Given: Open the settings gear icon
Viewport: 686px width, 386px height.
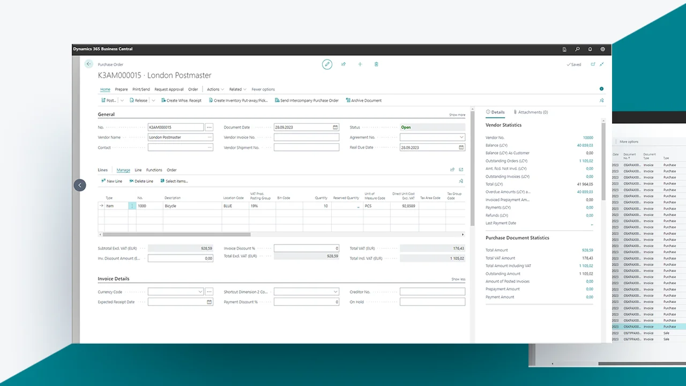Looking at the screenshot, I should pyautogui.click(x=602, y=49).
